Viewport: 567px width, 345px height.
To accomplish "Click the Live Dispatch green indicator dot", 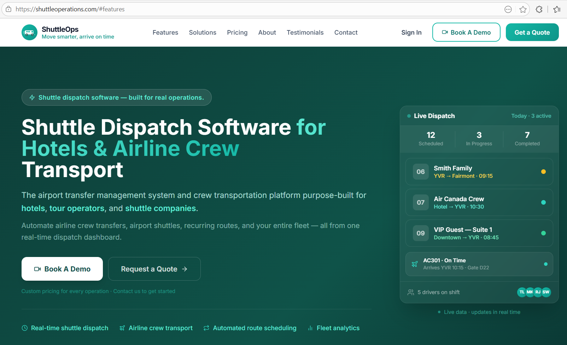I will [409, 116].
